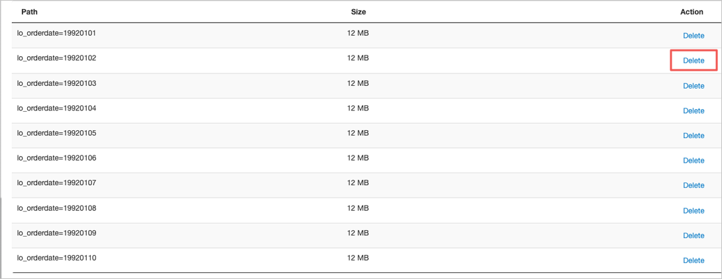Delete the lo_orderdate=19920105 entry

693,136
